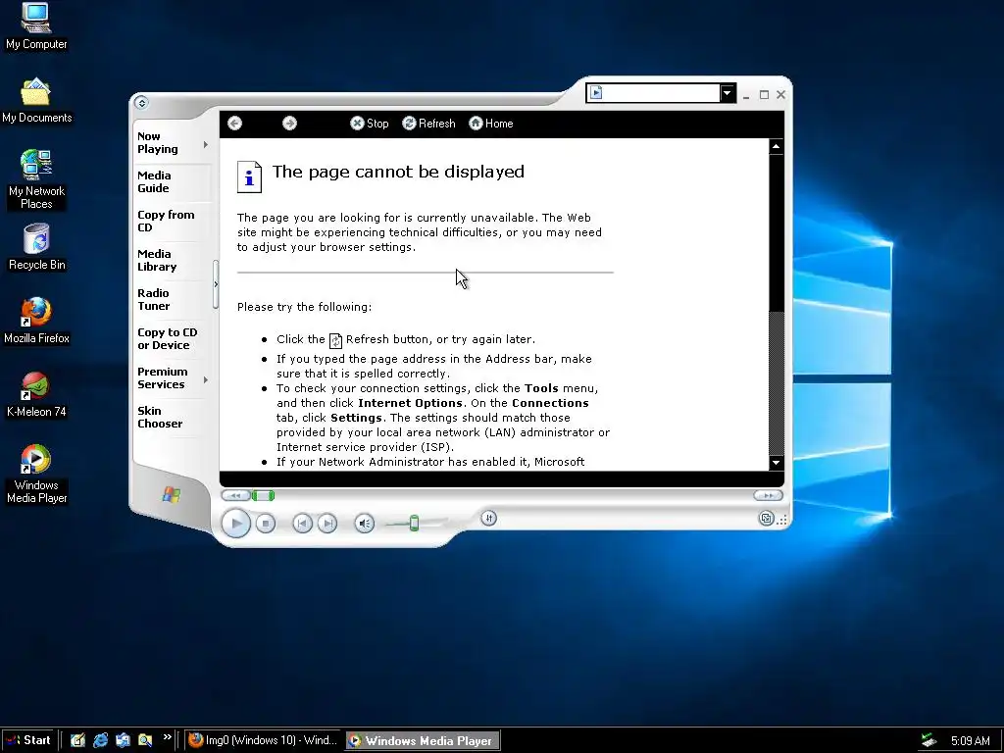1004x753 pixels.
Task: Click the Outlook Express quick launch icon
Action: (x=123, y=740)
